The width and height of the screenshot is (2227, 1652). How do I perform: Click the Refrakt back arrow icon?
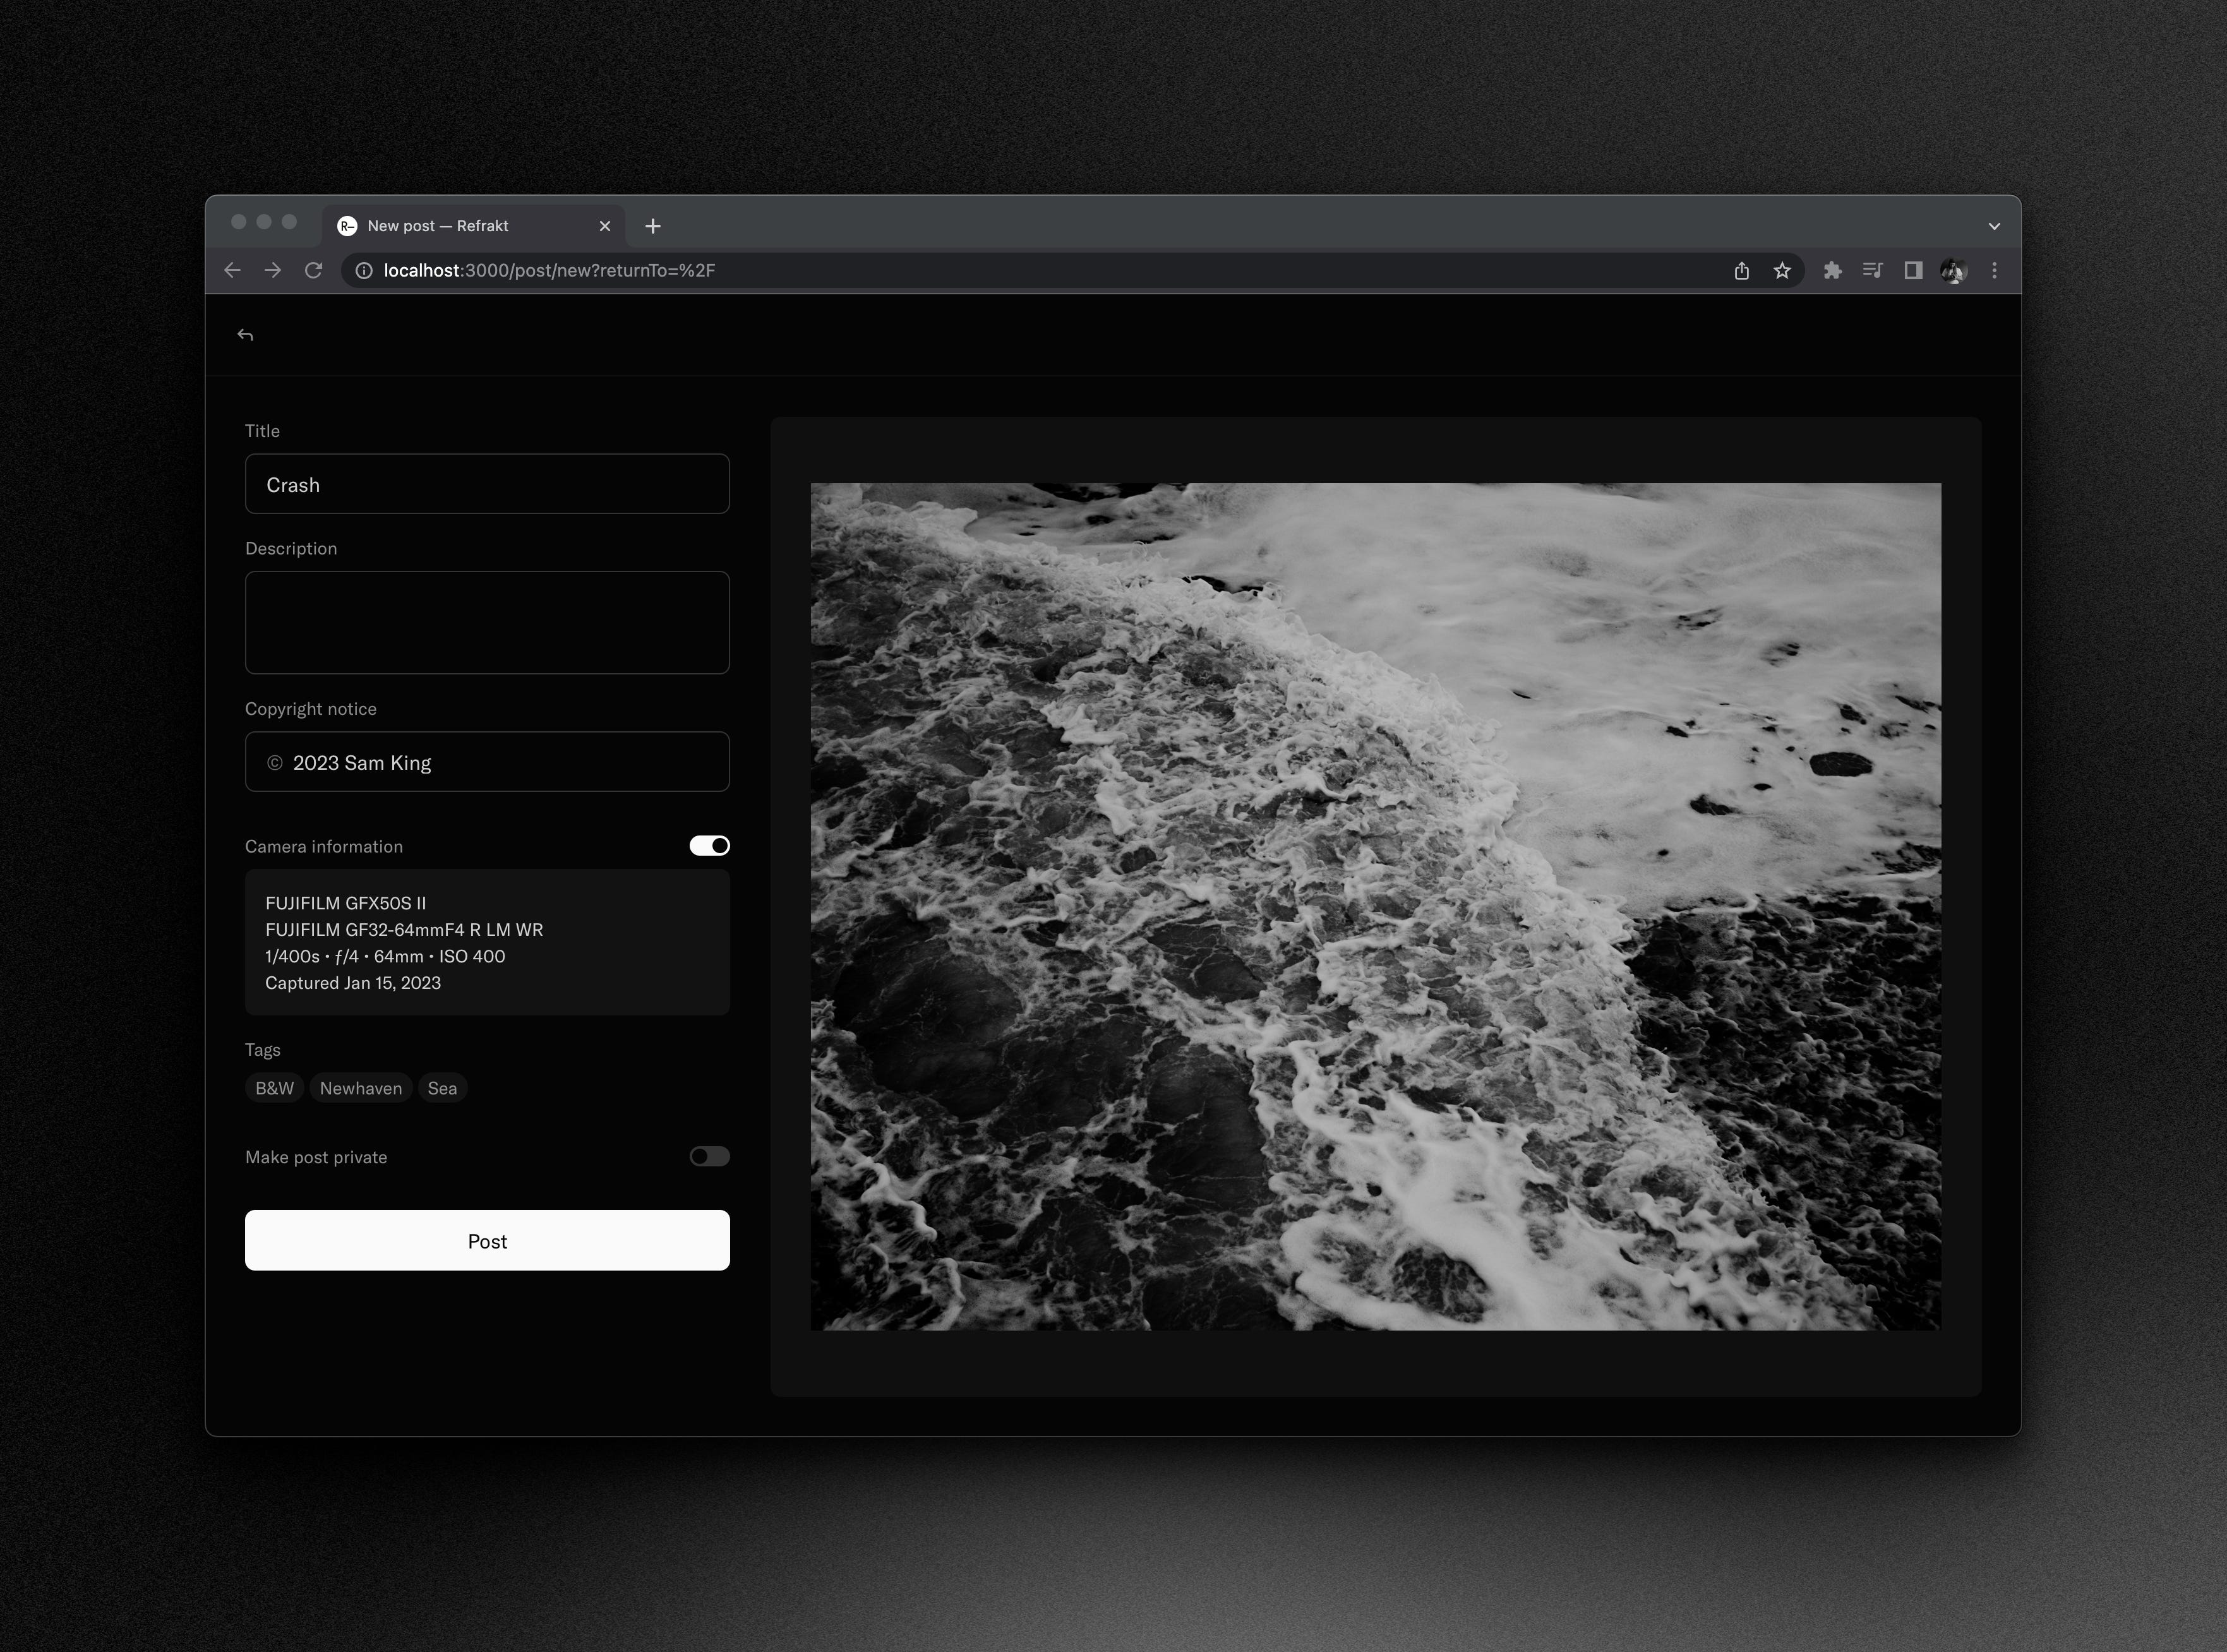pos(245,335)
